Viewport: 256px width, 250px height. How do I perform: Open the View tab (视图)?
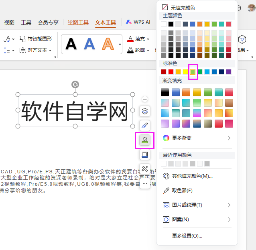tap(9, 22)
